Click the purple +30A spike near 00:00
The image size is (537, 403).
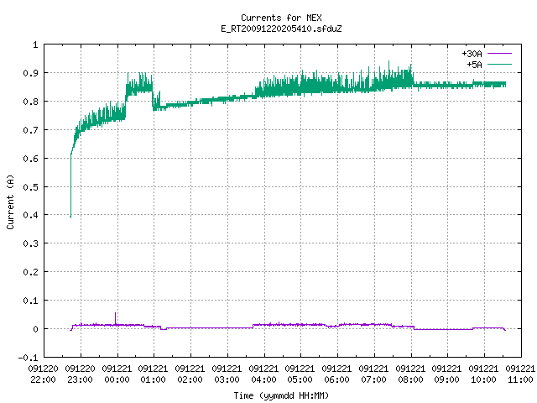(x=116, y=318)
